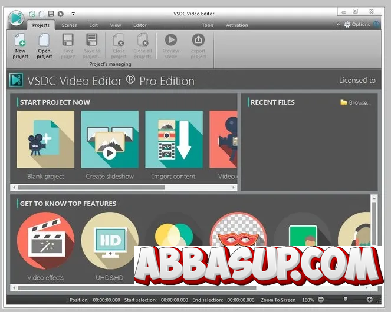Click quick access new project icon
Viewport: 391px width, 312px height.
click(x=32, y=14)
